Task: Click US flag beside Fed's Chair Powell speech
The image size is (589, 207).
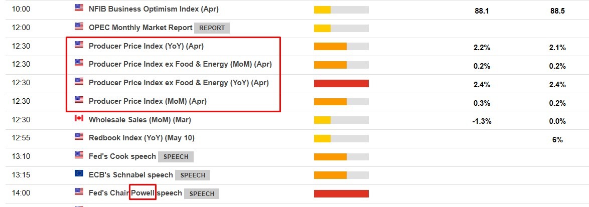Action: [x=79, y=192]
